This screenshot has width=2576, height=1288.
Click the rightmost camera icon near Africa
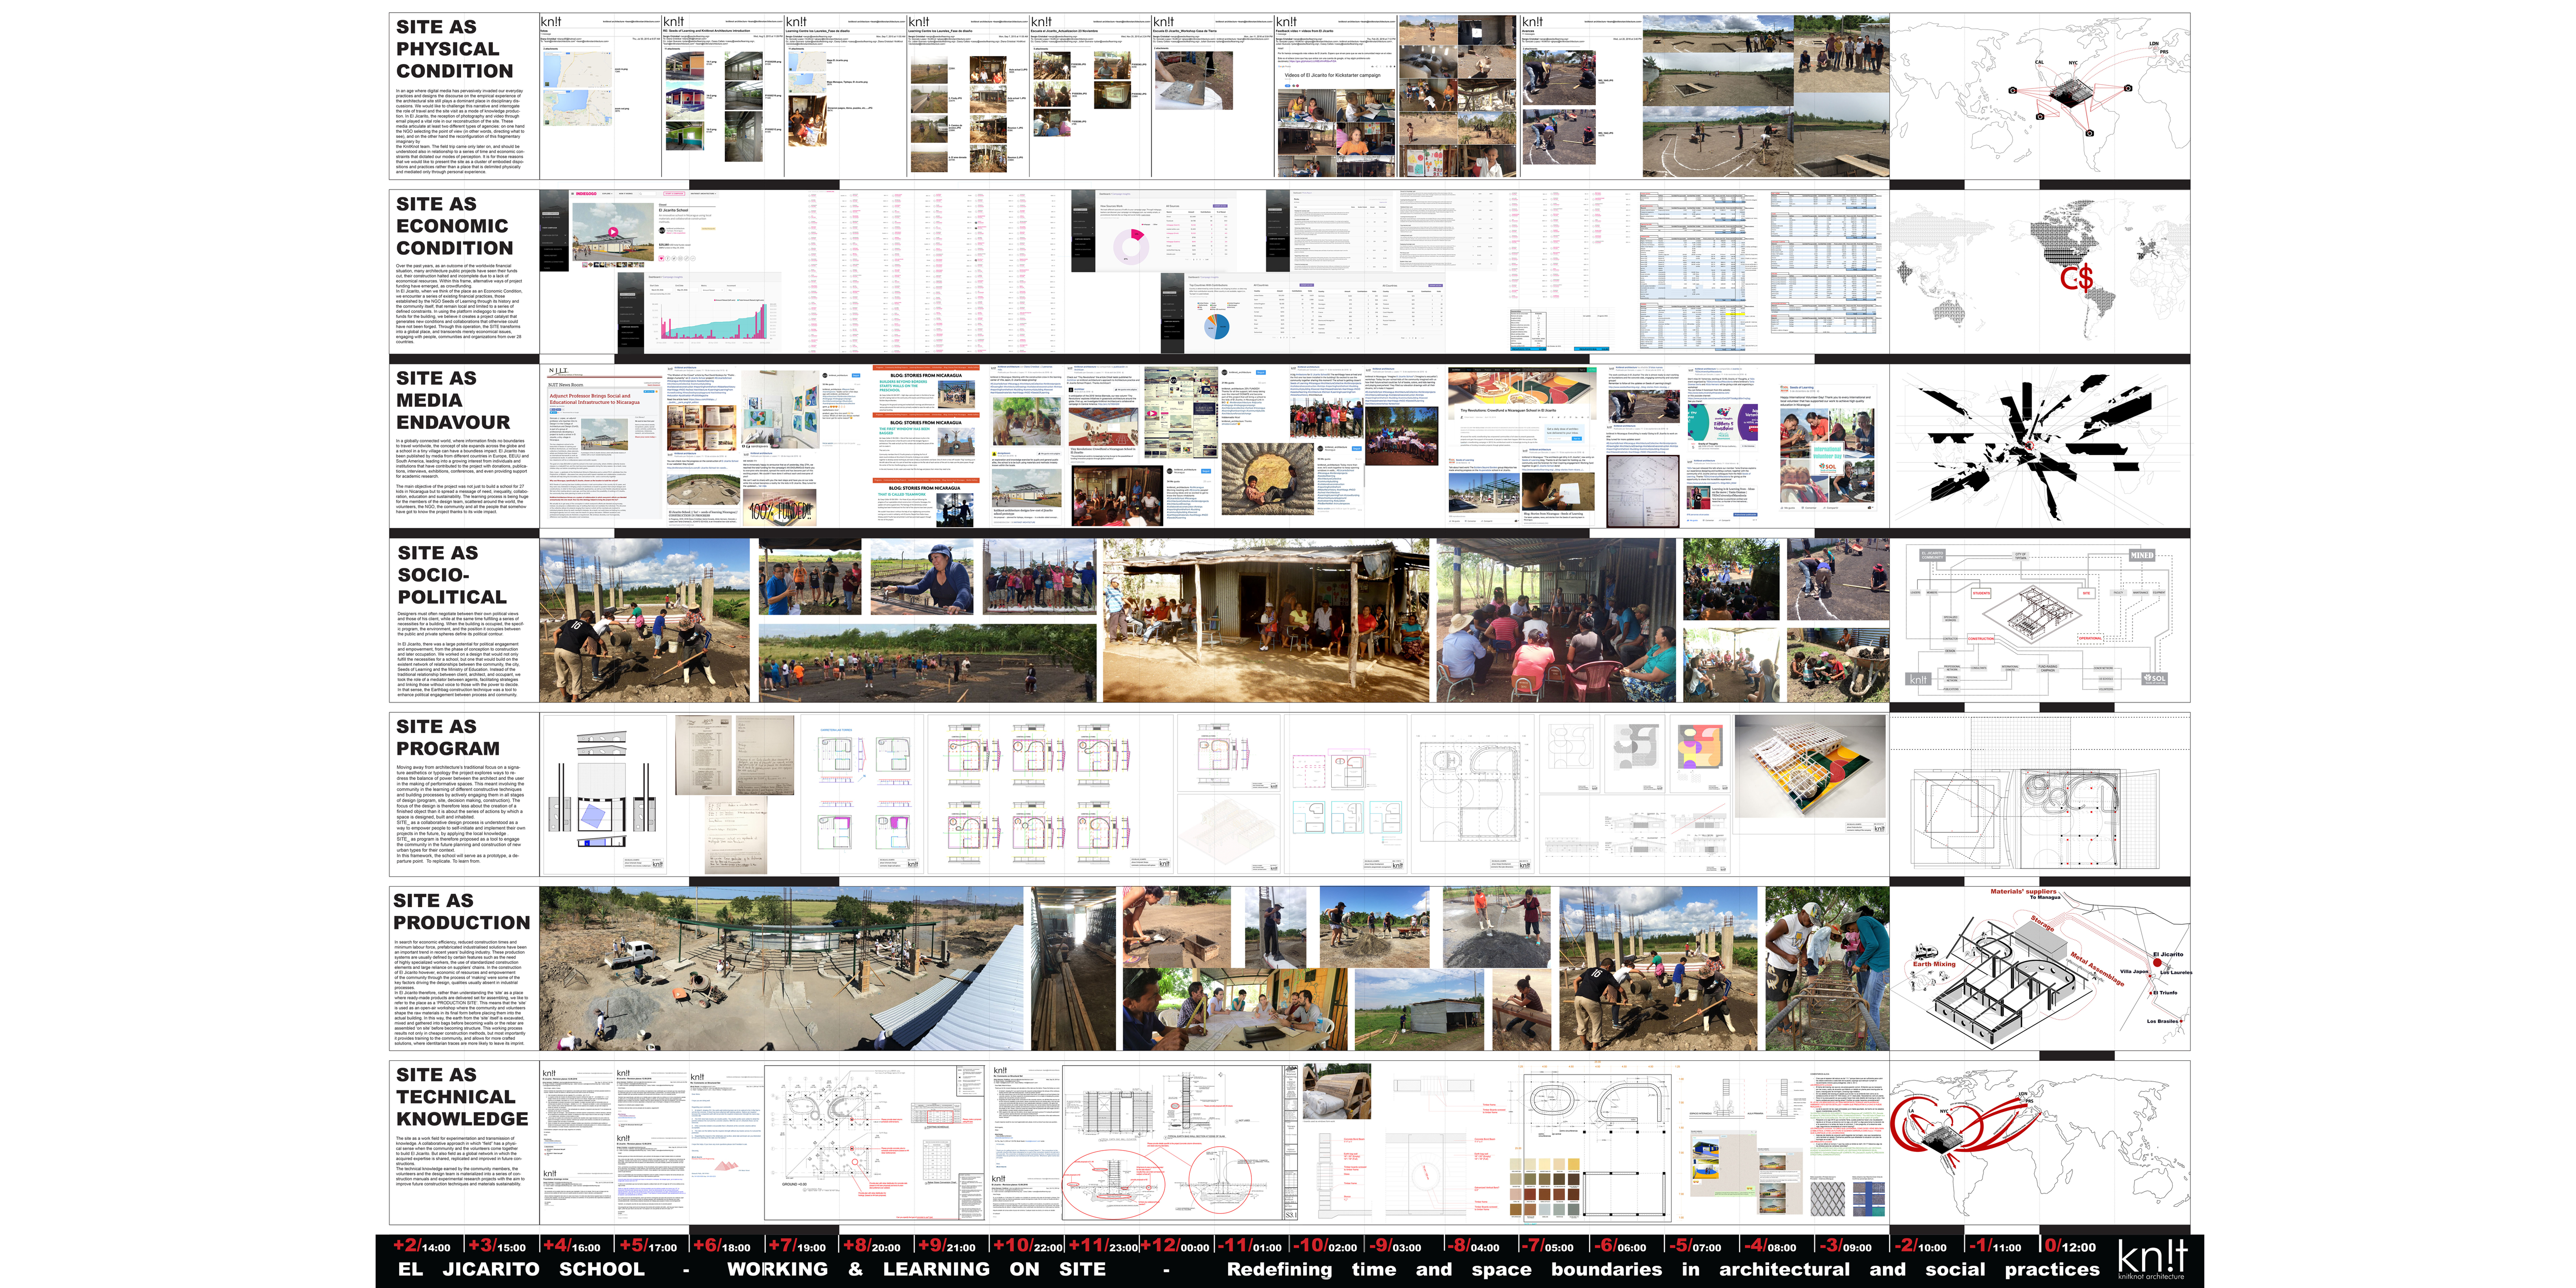point(2128,88)
